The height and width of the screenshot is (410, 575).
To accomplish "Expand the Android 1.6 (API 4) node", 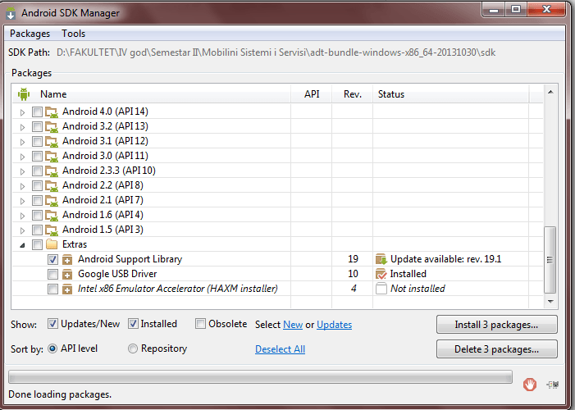I will point(22,216).
